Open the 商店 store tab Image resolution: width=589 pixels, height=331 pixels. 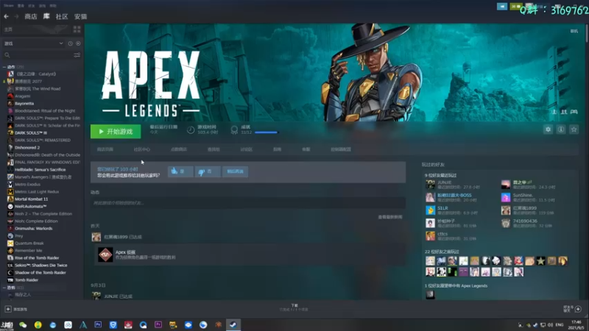point(31,16)
